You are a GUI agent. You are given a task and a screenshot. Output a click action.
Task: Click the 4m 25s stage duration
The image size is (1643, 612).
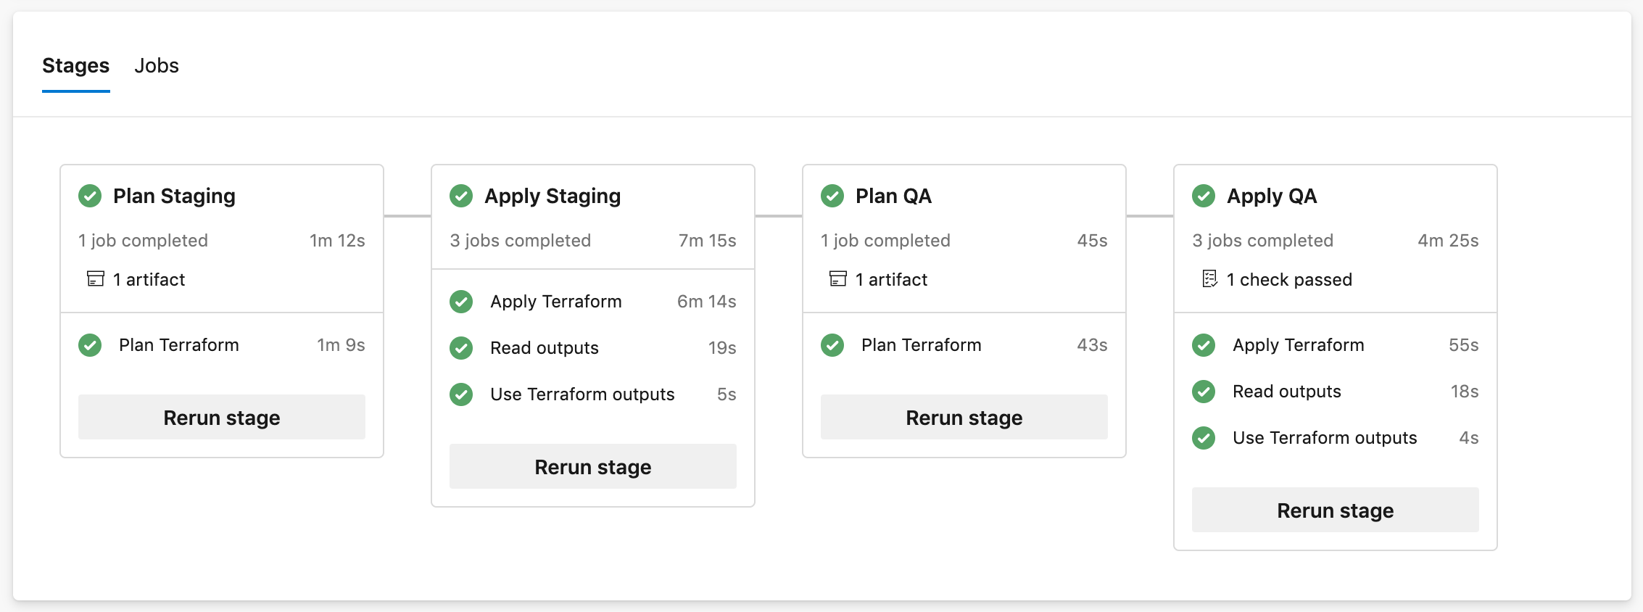pyautogui.click(x=1448, y=241)
